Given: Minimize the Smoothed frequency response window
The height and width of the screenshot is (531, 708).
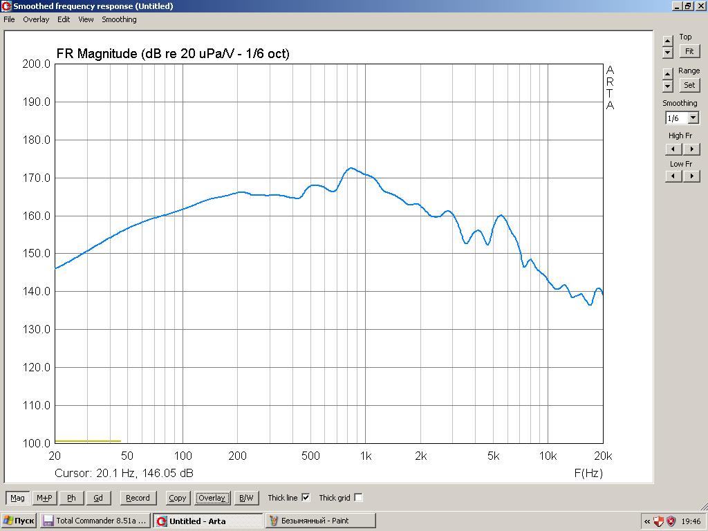Looking at the screenshot, I should coord(677,6).
